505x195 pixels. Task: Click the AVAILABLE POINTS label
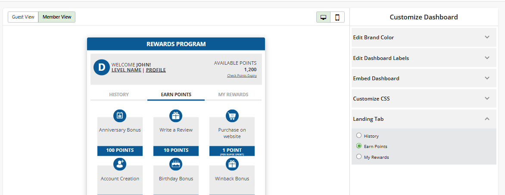click(235, 63)
